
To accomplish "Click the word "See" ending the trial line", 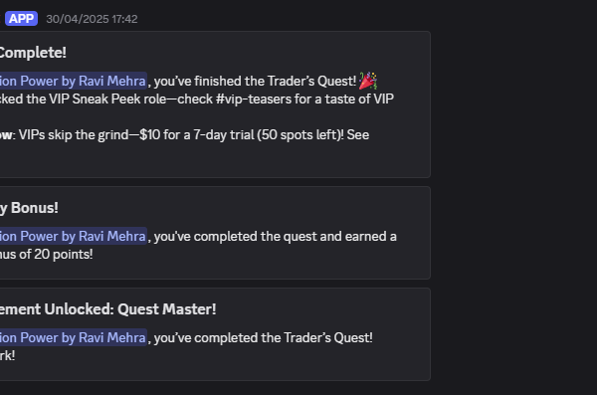I will click(x=358, y=135).
